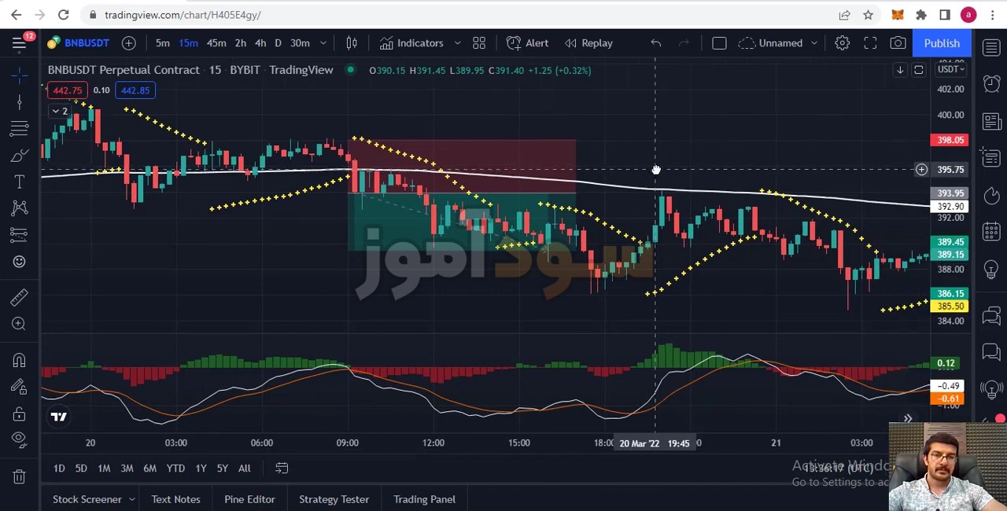The width and height of the screenshot is (1007, 511).
Task: Expand the Indicators favorites dropdown arrow
Action: tap(457, 43)
